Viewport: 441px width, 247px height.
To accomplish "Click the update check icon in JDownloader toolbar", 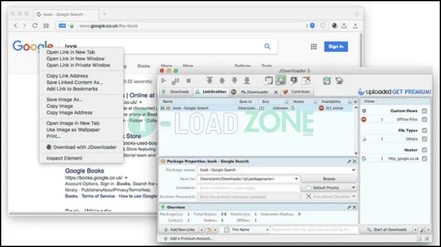I will tap(327, 81).
